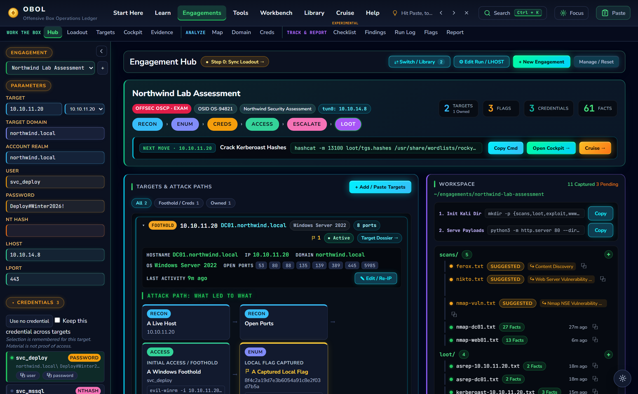Toggle Focus mode button
Viewport: 638px width, 394px height.
(571, 13)
